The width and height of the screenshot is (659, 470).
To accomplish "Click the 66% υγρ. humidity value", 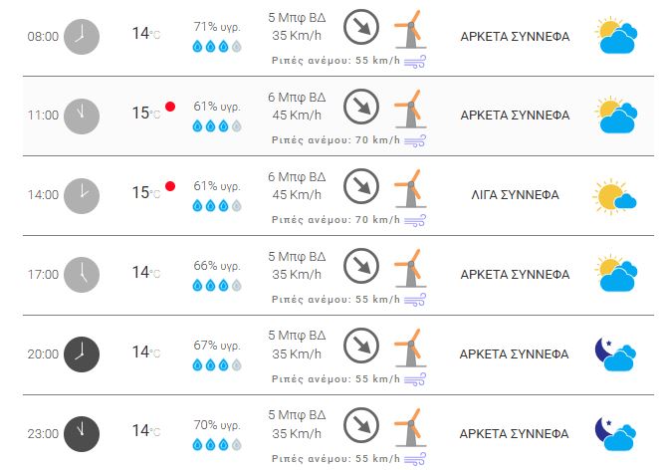I will click(217, 266).
